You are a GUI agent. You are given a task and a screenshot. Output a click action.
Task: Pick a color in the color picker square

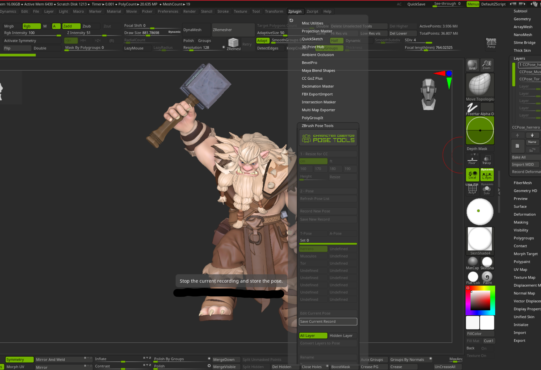[x=480, y=300]
